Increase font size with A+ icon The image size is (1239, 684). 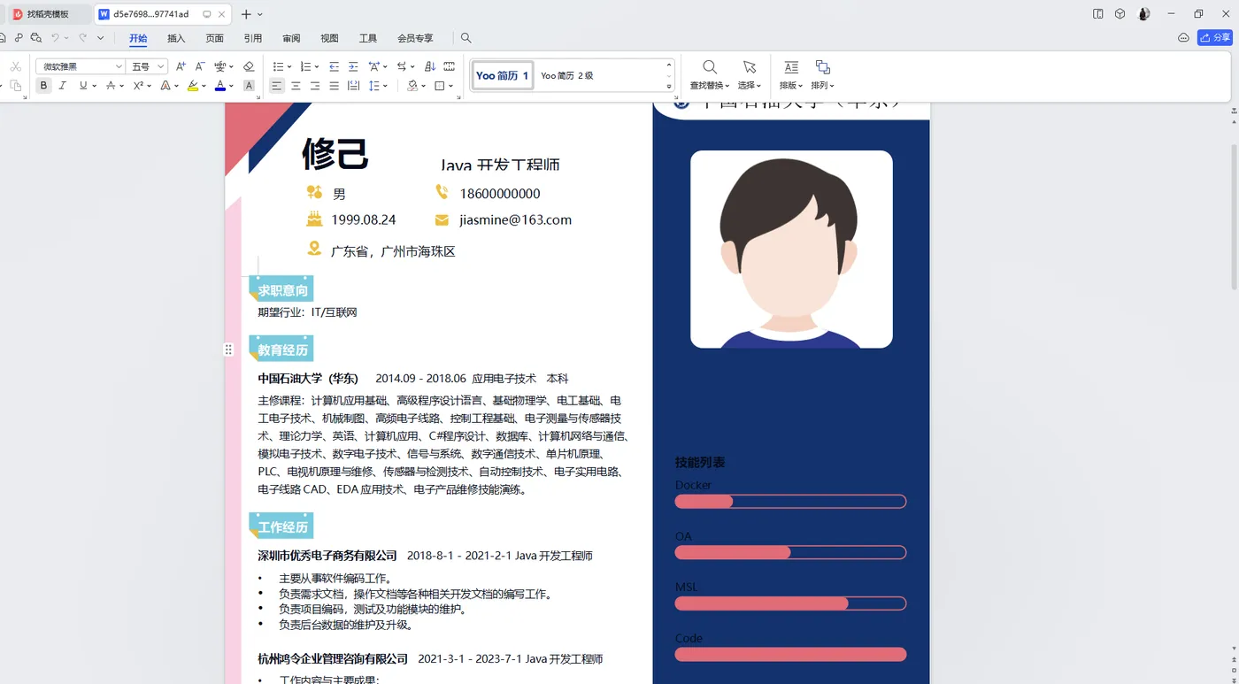coord(181,66)
